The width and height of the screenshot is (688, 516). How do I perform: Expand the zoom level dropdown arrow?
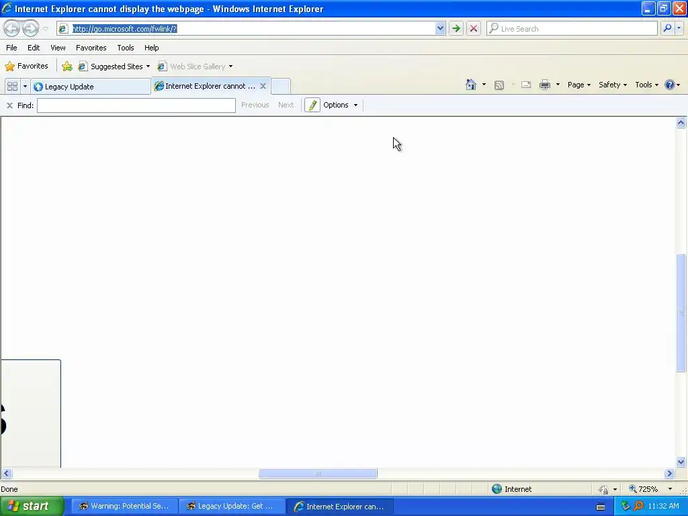coord(670,489)
